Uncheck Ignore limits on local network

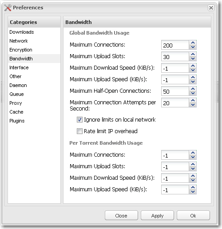pyautogui.click(x=79, y=119)
